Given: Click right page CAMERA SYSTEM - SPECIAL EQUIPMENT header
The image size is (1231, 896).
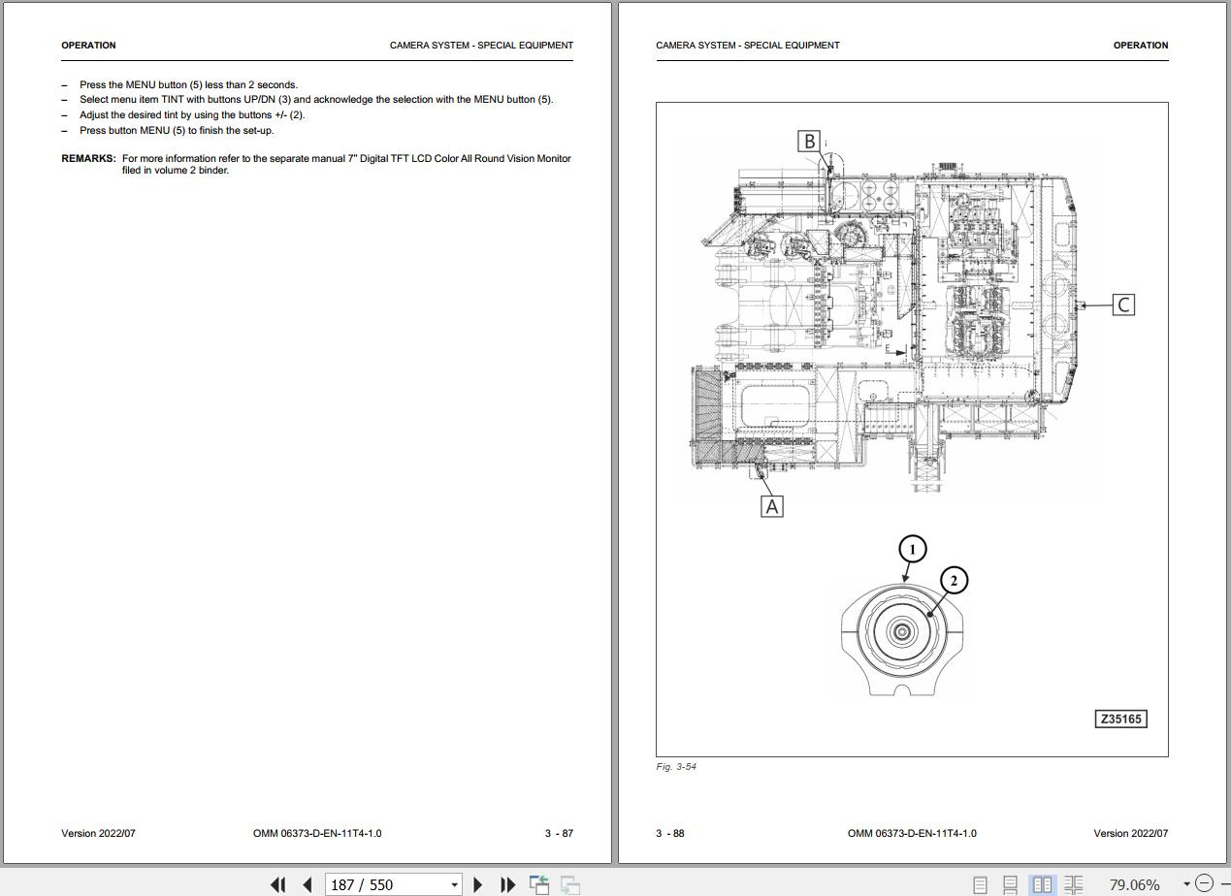Looking at the screenshot, I should (x=748, y=45).
